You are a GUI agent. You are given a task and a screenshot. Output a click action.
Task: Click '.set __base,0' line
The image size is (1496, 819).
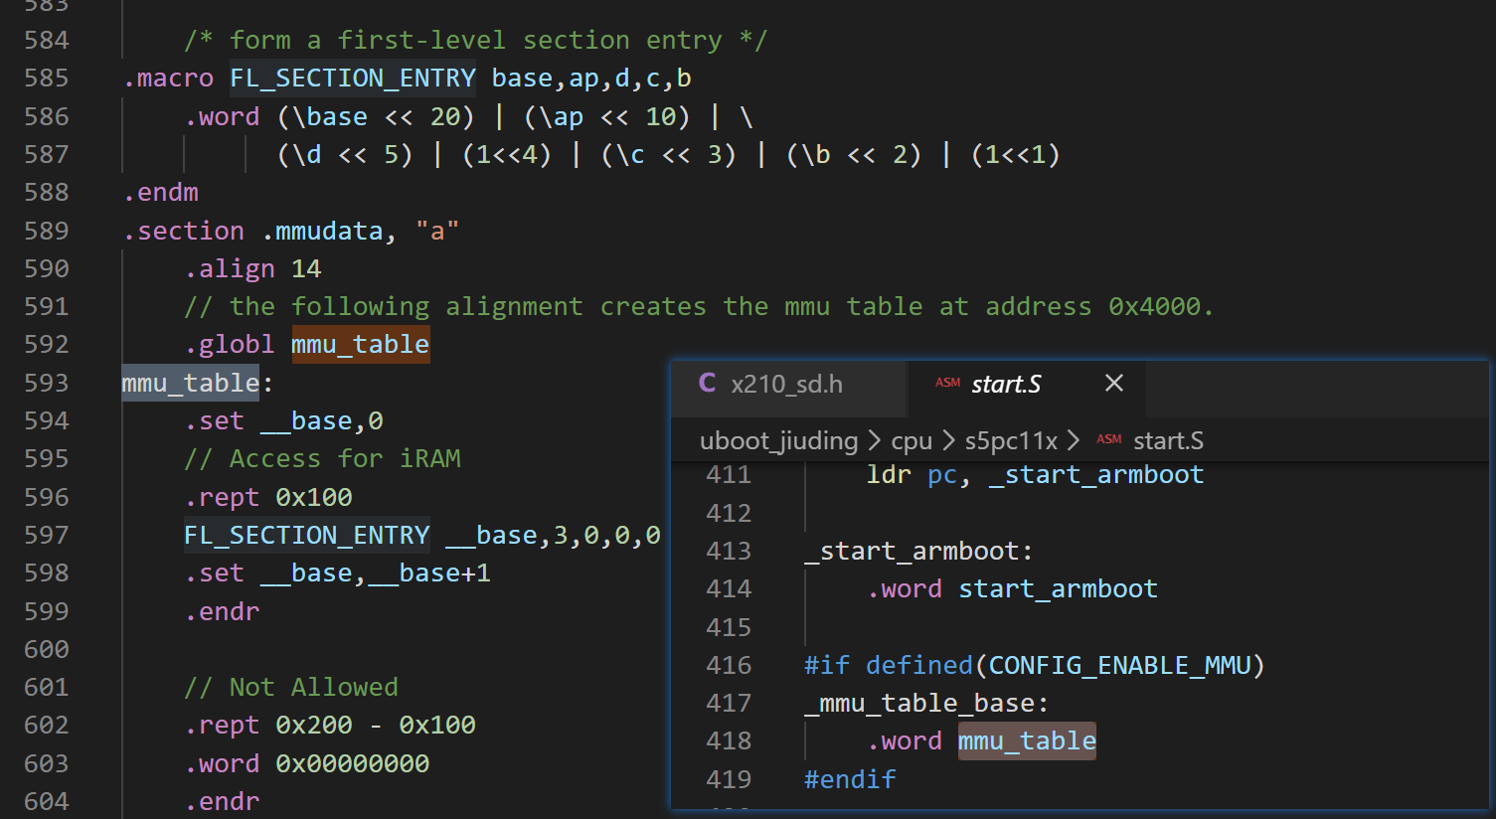283,420
